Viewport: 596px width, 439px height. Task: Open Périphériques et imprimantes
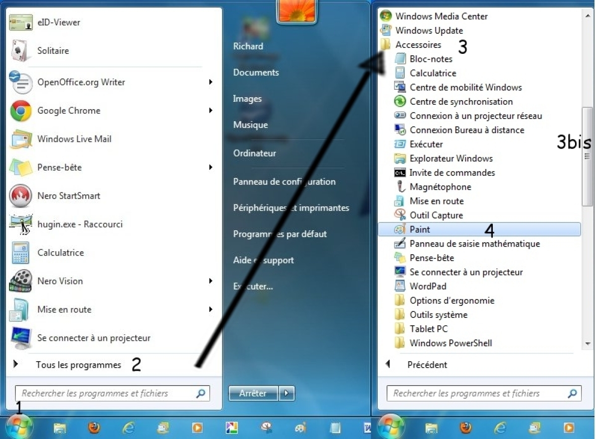click(291, 208)
